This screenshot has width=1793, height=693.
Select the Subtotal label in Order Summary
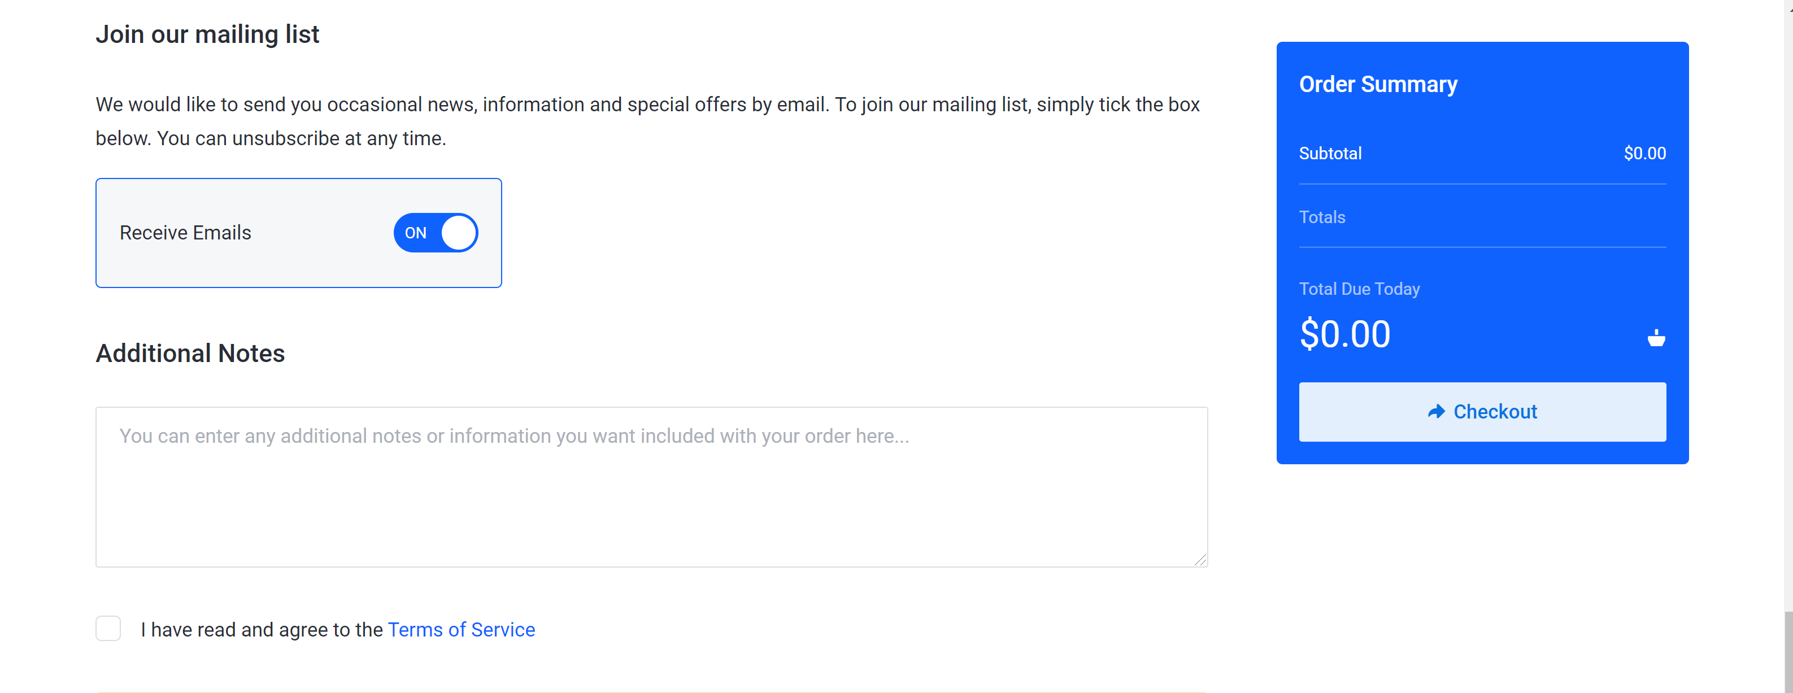[1330, 153]
